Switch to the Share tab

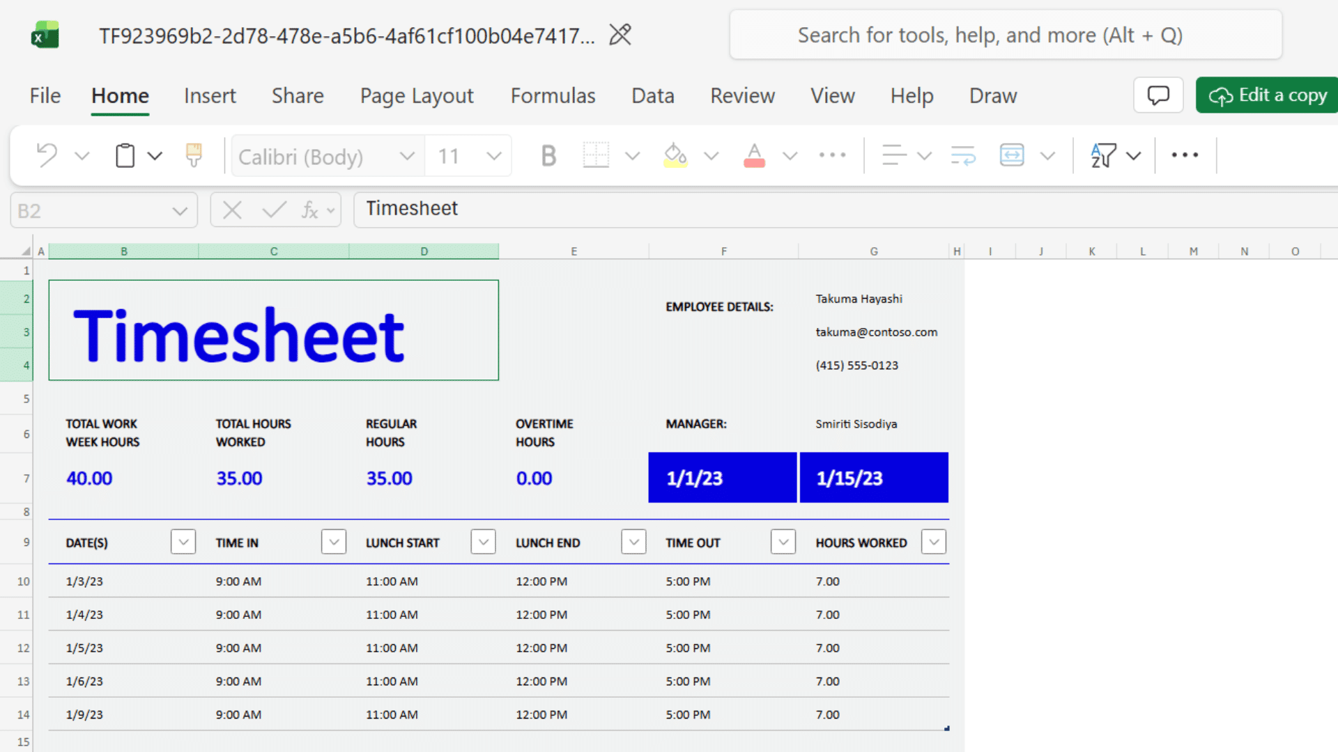pyautogui.click(x=298, y=95)
